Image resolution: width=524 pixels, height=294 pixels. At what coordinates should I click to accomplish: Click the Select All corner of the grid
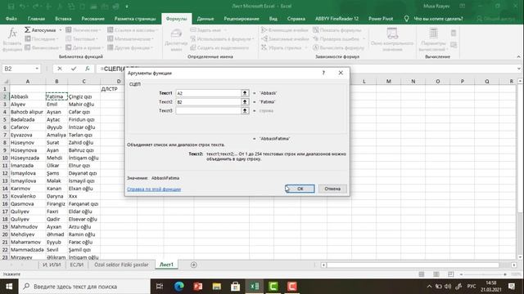5,82
